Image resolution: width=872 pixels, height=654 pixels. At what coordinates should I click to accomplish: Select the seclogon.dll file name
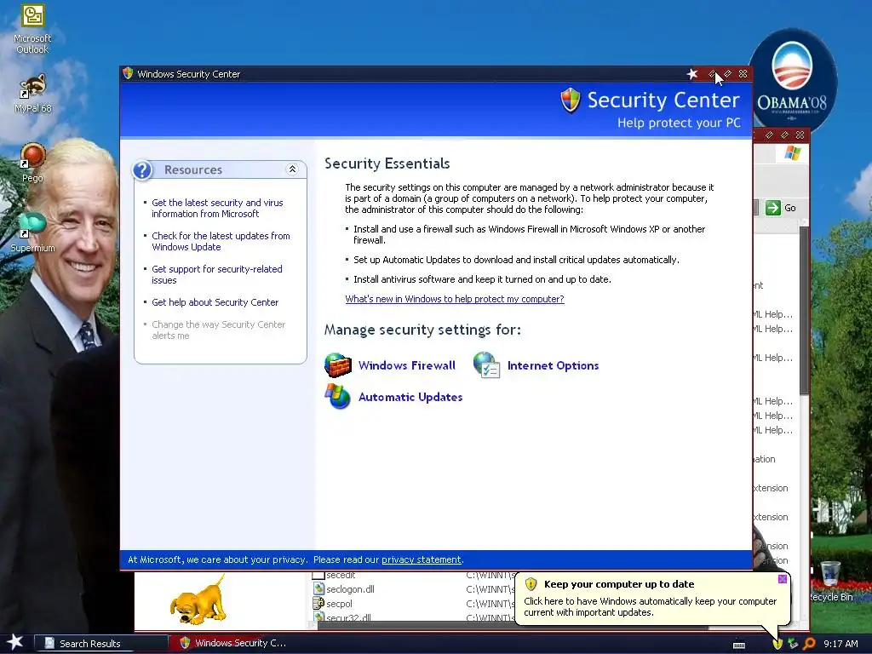[x=350, y=589]
